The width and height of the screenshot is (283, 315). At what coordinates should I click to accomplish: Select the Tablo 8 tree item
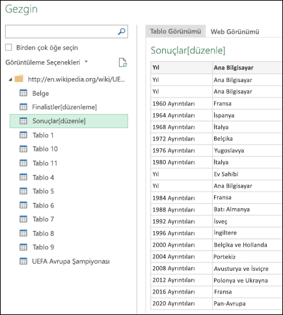pos(43,233)
